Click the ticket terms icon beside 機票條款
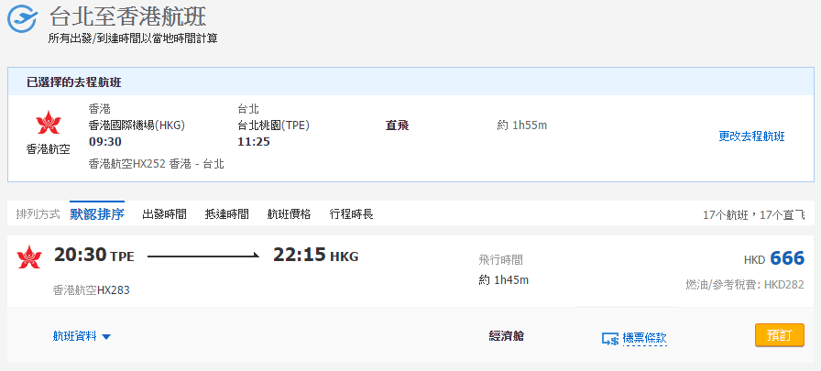 point(609,338)
